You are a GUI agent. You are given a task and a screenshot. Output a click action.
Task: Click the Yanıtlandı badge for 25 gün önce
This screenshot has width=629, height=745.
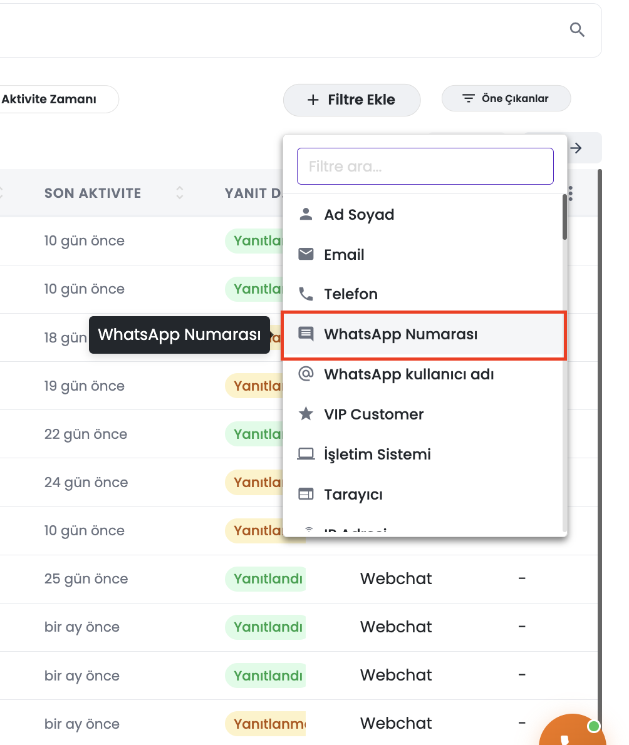click(268, 578)
